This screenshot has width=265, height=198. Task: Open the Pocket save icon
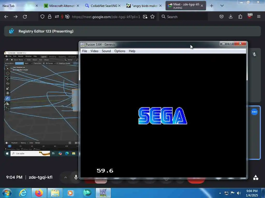pos(222,16)
